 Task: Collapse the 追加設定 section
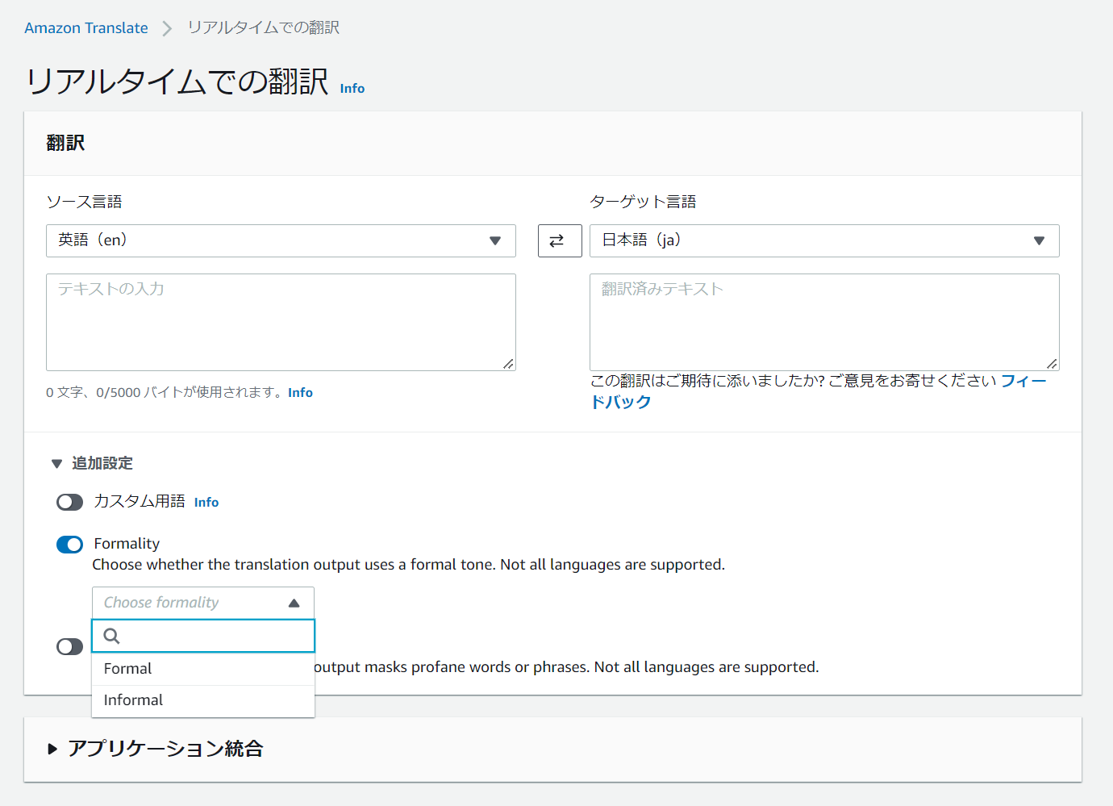click(x=56, y=464)
